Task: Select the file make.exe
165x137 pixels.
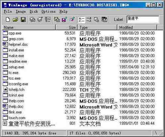Action: point(16,56)
